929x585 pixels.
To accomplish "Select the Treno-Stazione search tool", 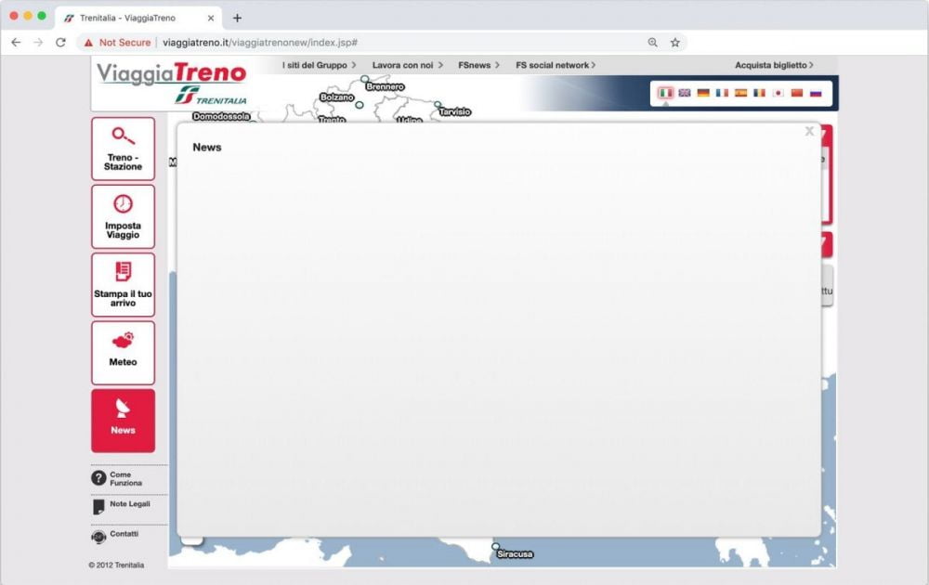I will coord(124,150).
